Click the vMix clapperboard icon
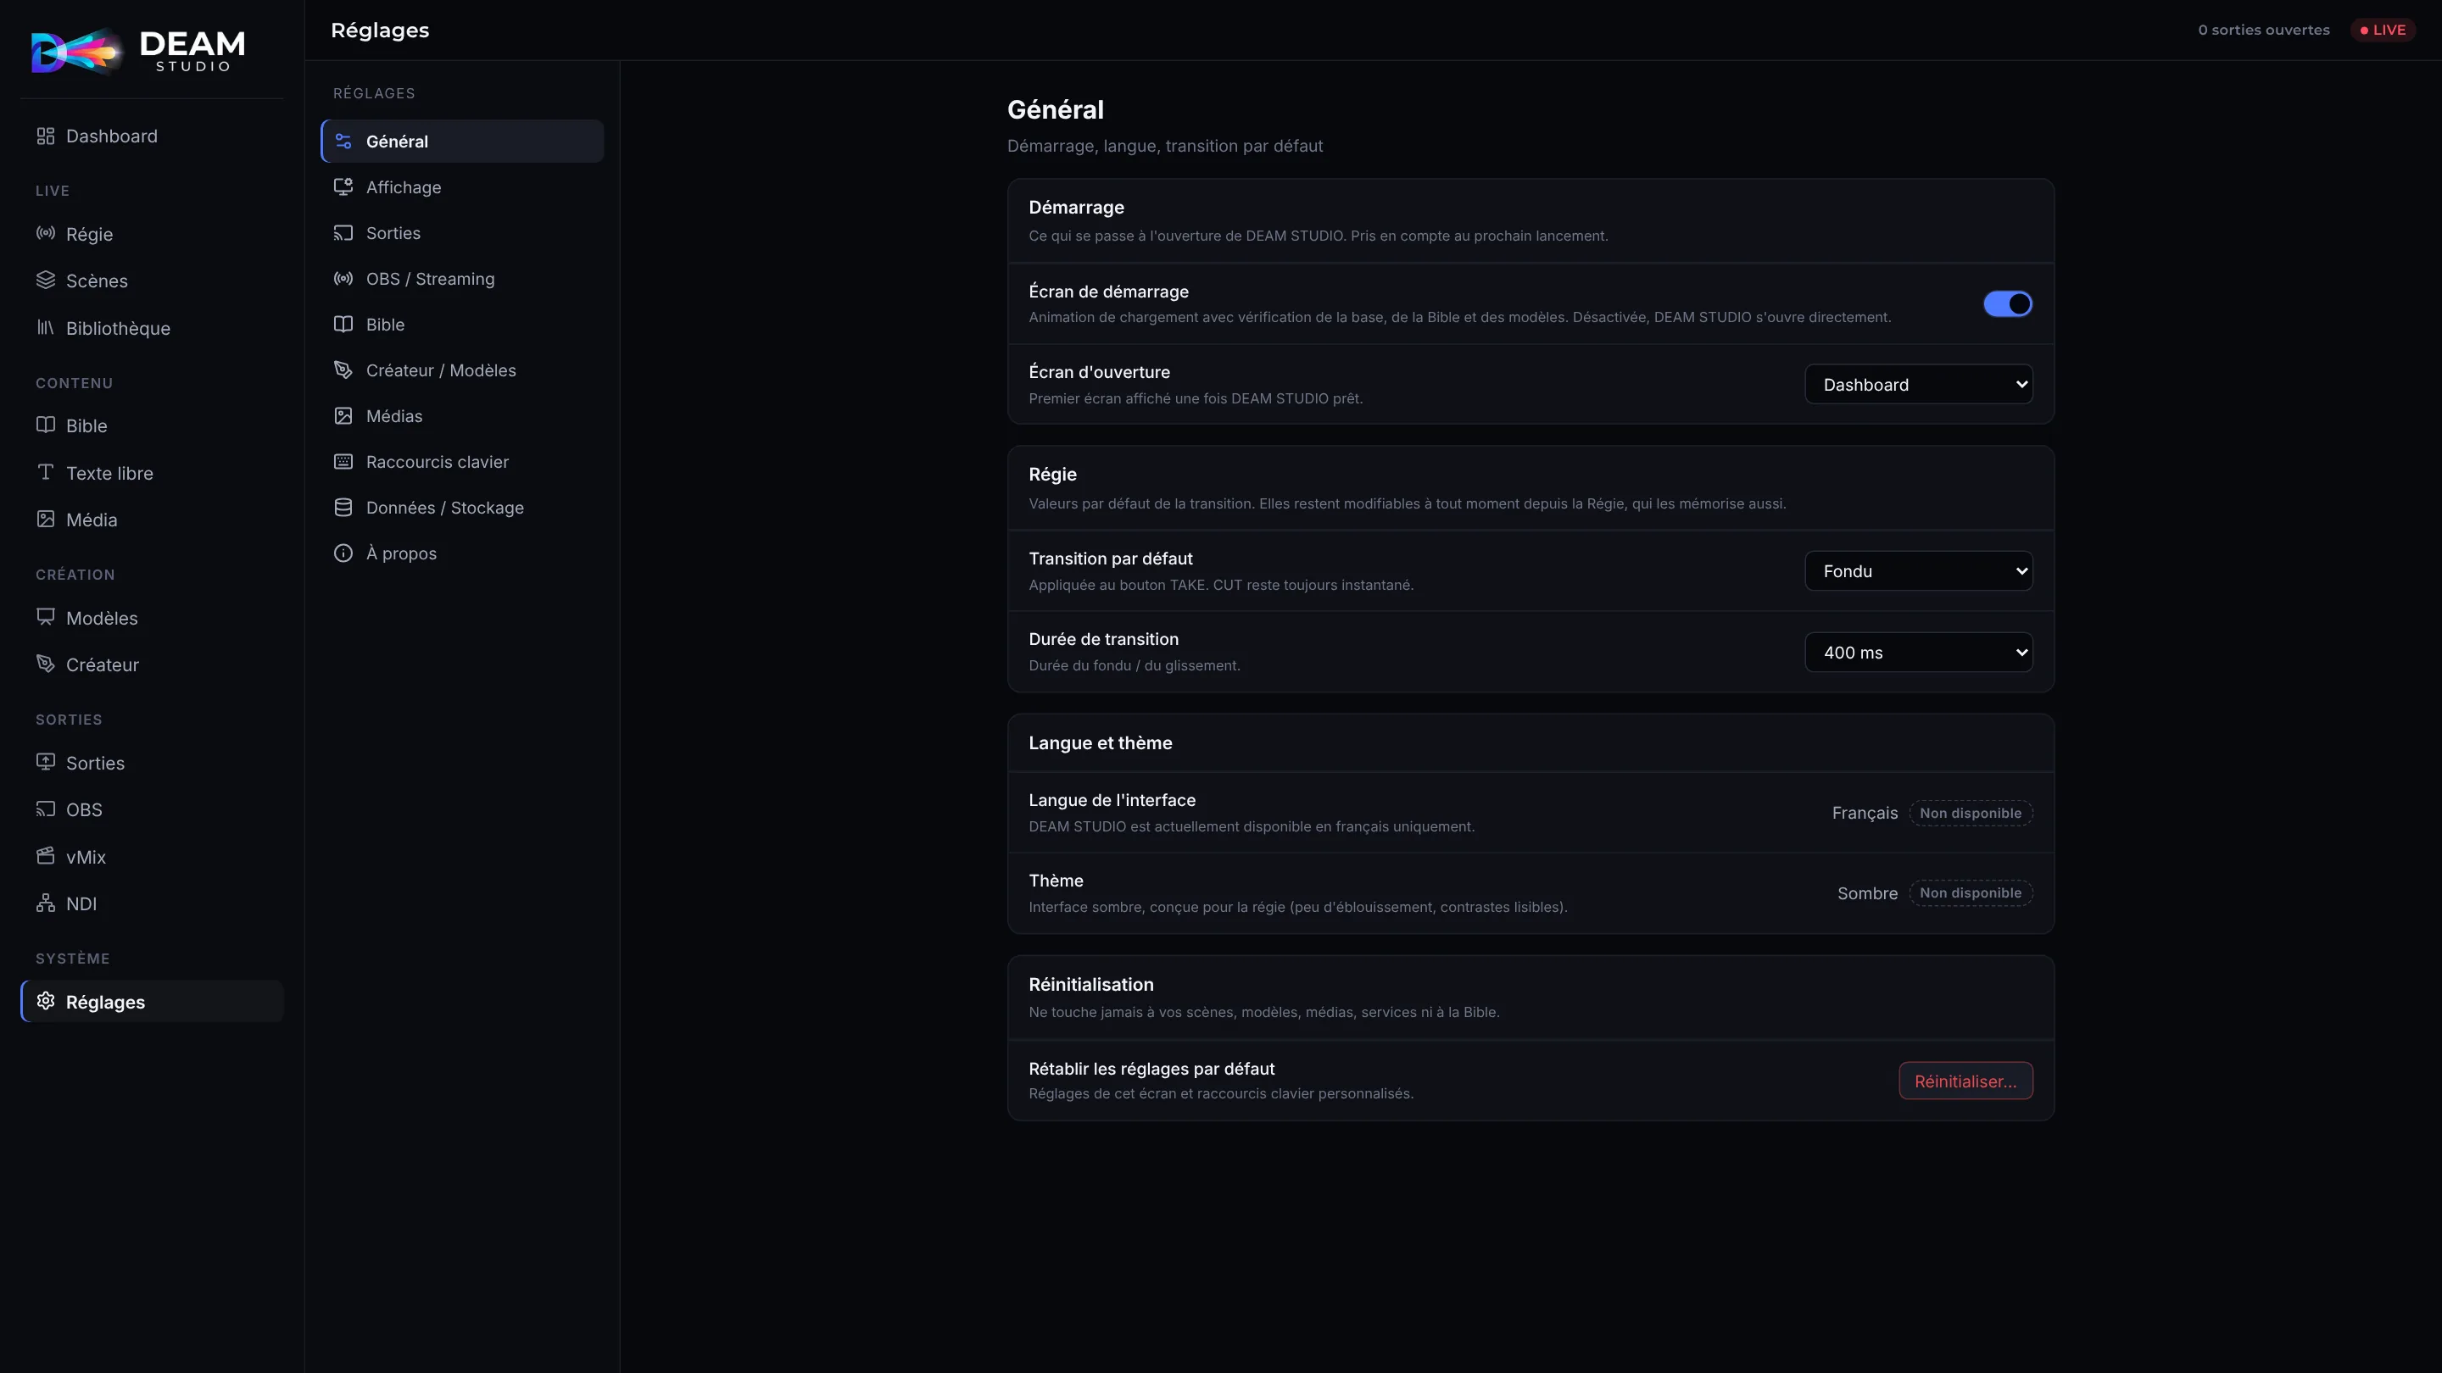This screenshot has height=1373, width=2442. pyautogui.click(x=46, y=856)
